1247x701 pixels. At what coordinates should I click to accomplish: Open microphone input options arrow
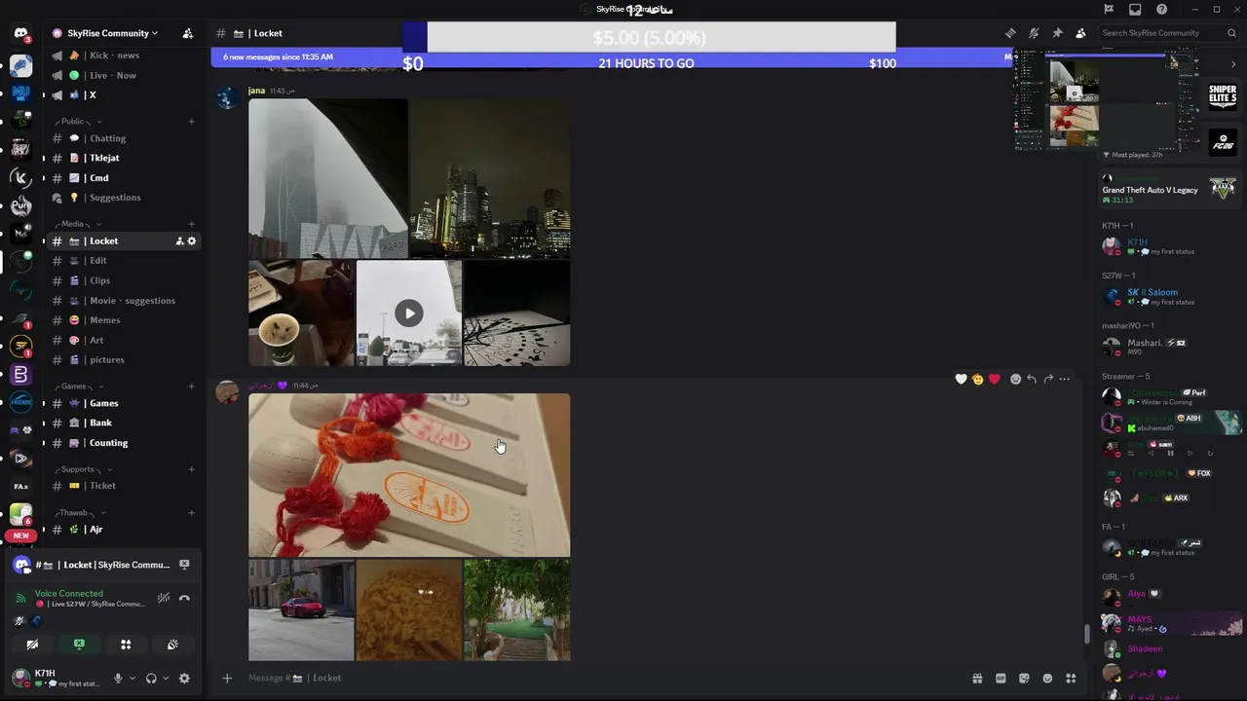132,679
